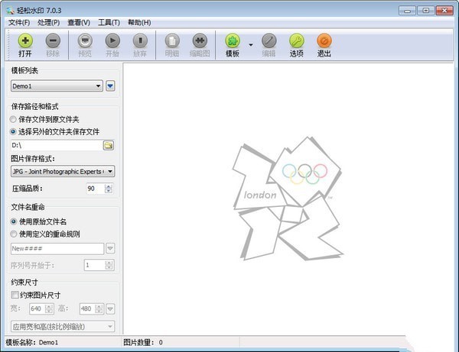Click the orange Exit (退出) icon
The image size is (459, 352).
click(324, 40)
